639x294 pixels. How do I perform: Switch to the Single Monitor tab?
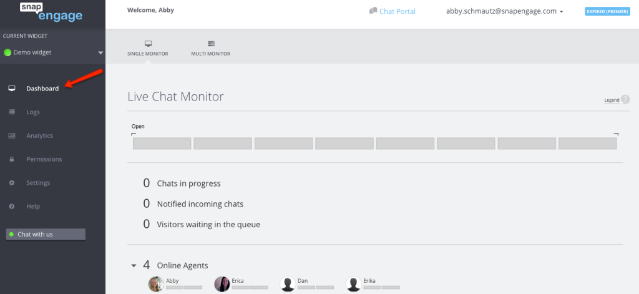148,49
